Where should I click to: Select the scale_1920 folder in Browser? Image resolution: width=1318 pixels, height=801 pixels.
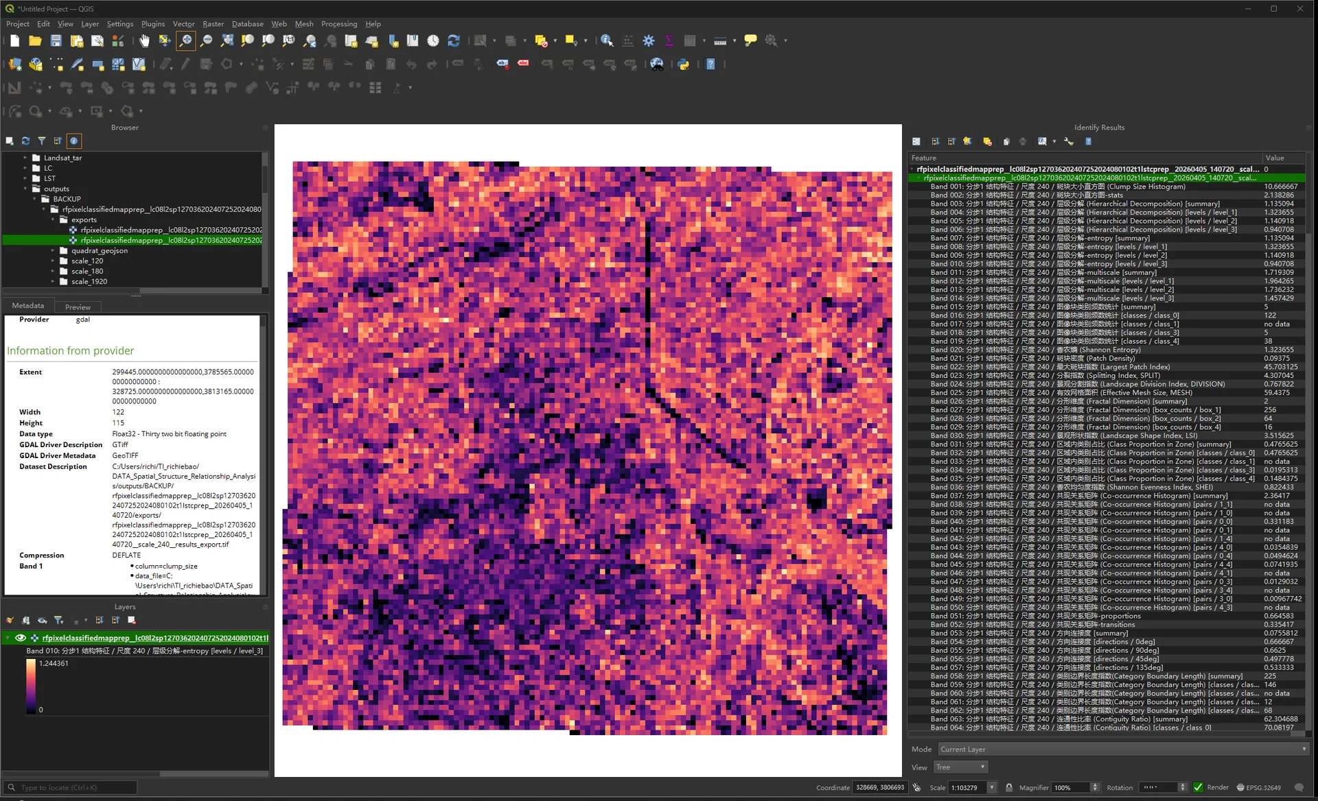89,282
